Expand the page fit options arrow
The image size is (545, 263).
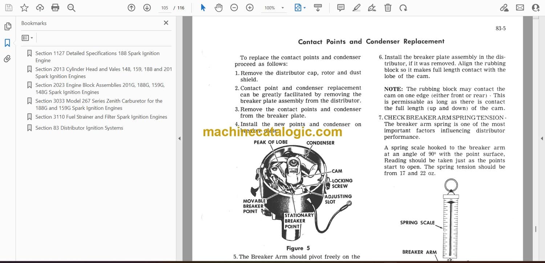click(304, 8)
